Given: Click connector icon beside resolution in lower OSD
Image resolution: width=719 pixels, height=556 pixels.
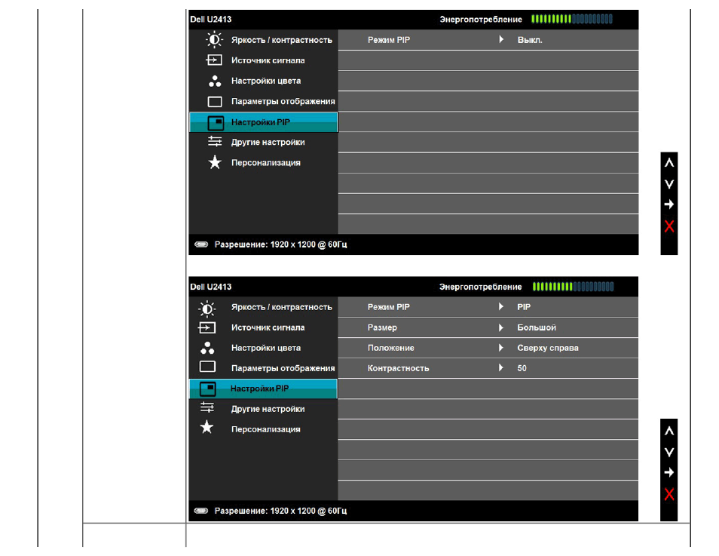Looking at the screenshot, I should click(x=200, y=511).
